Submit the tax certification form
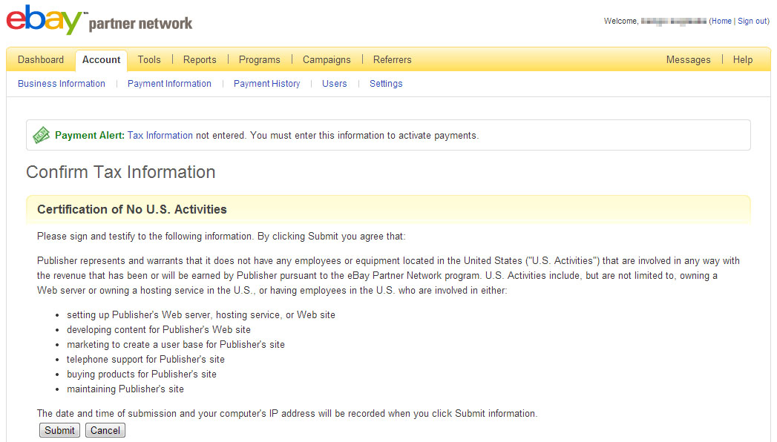 [59, 430]
